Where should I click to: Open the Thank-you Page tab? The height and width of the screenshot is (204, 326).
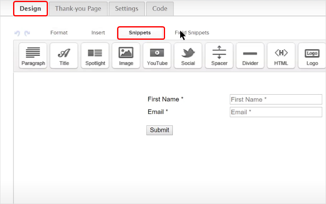78,9
